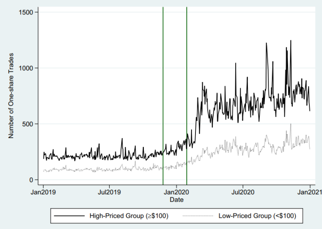
Task: Click the Jan2020 x-axis label
Action: click(x=176, y=192)
